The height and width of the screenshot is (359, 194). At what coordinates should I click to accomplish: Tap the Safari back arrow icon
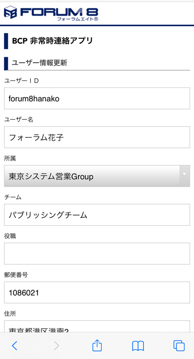[x=15, y=345]
